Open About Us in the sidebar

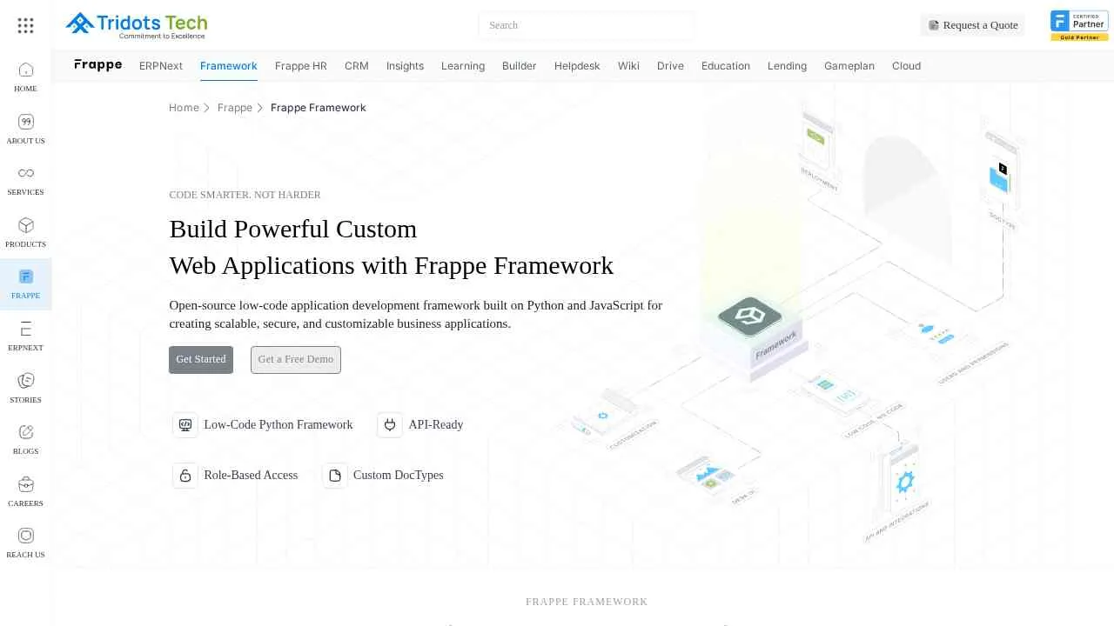(x=25, y=129)
